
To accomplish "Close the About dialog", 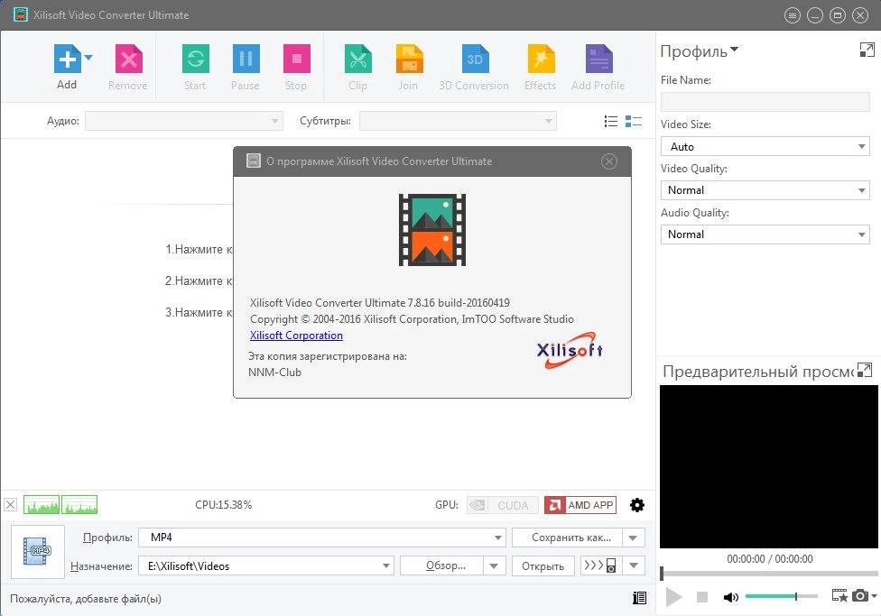I will point(609,161).
